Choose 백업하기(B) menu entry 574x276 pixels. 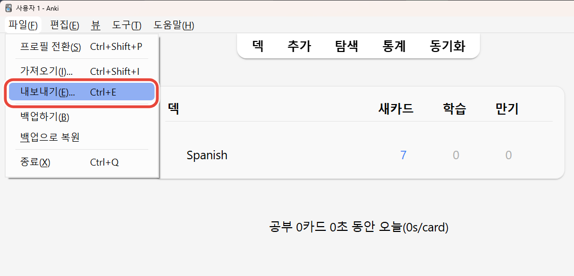(82, 117)
